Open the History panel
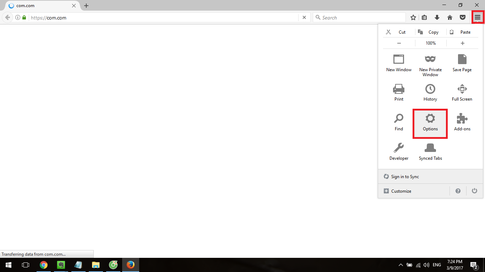This screenshot has height=272, width=485. pos(430,93)
